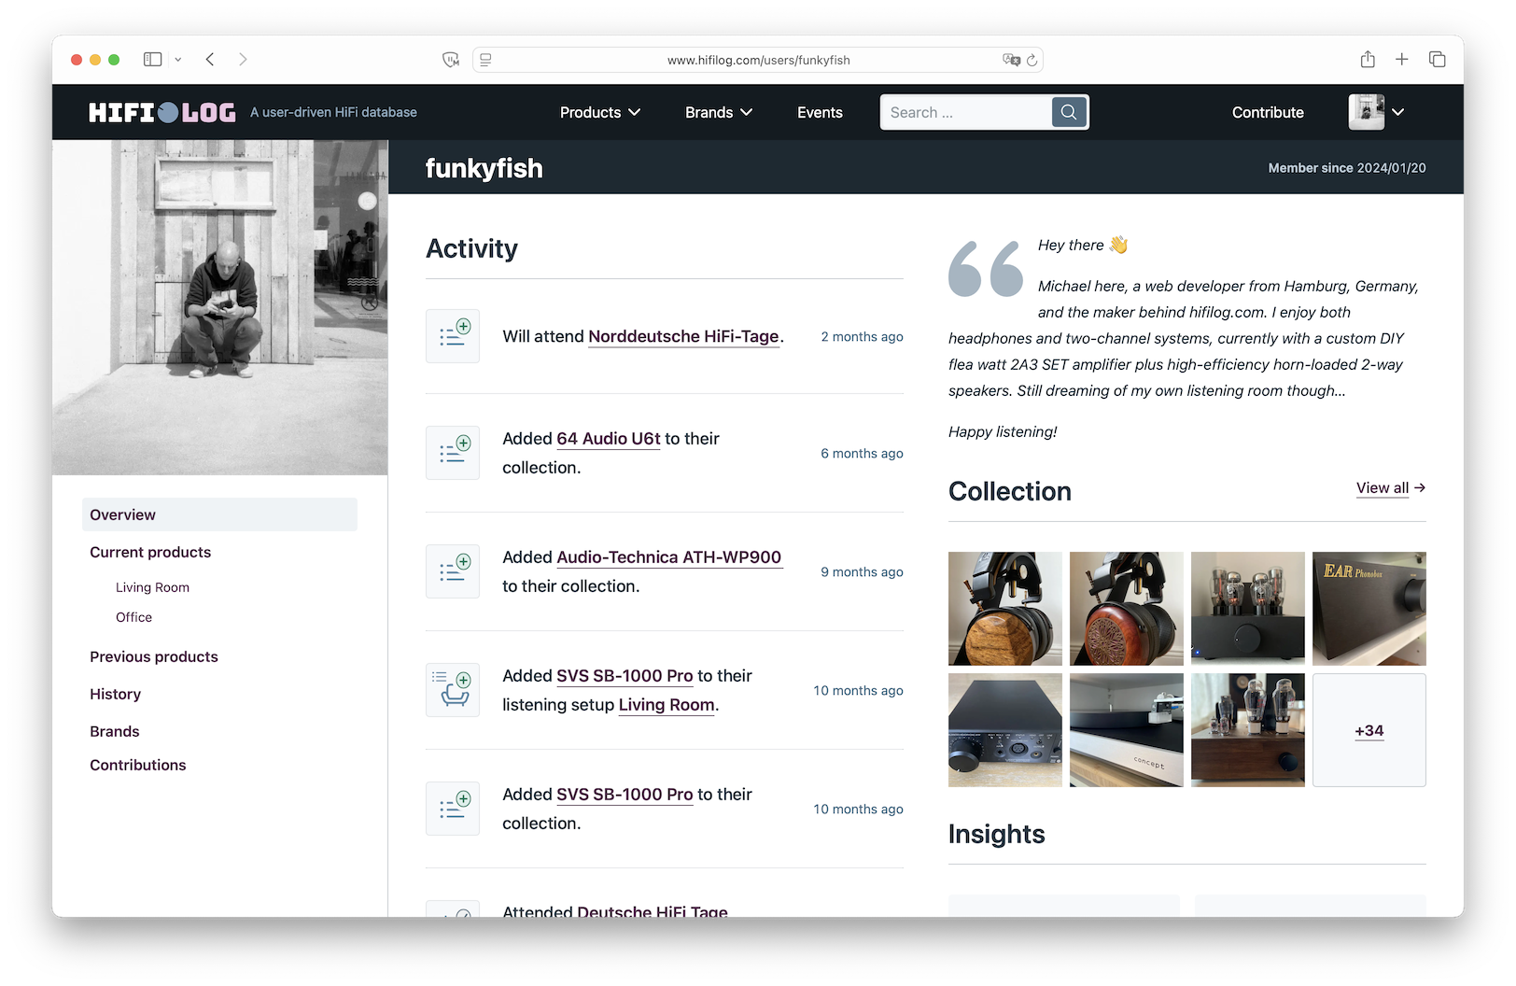This screenshot has width=1516, height=986.
Task: Click the search magnifier button
Action: pyautogui.click(x=1069, y=112)
